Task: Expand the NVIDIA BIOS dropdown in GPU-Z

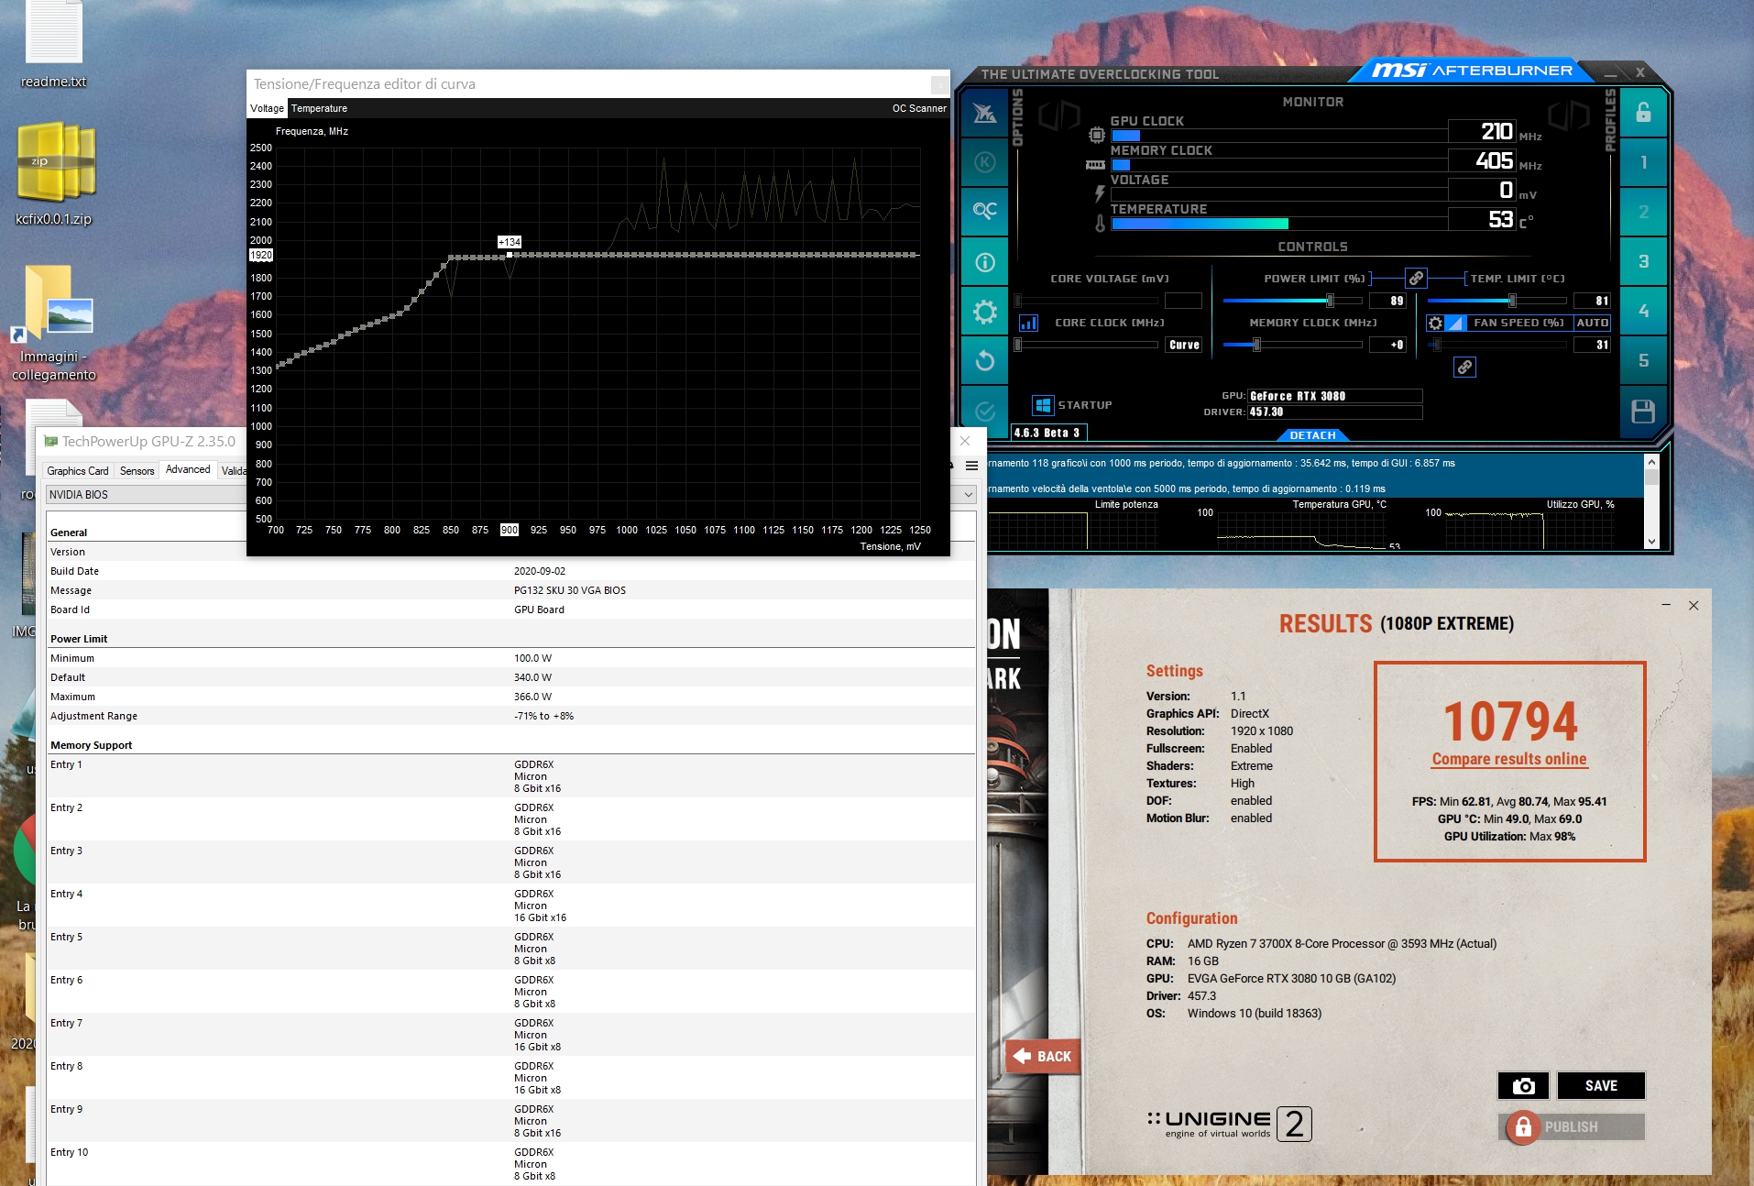Action: (x=968, y=495)
